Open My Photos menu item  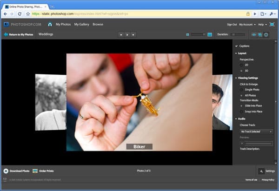click(x=63, y=24)
